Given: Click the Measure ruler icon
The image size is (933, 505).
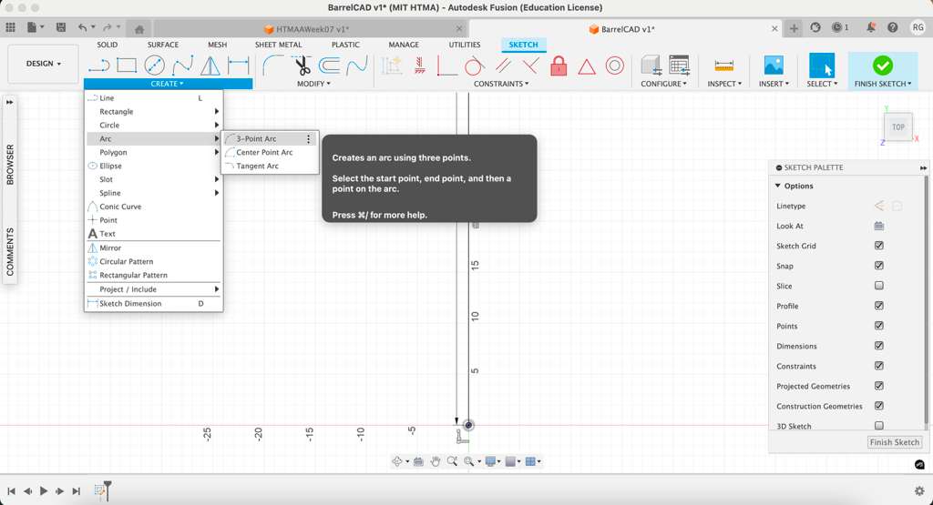Looking at the screenshot, I should point(724,66).
